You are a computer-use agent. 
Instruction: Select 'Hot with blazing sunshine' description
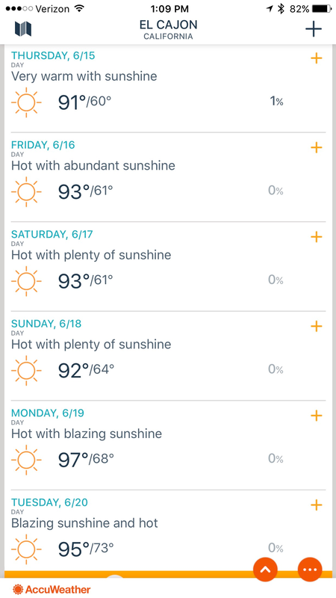click(87, 434)
